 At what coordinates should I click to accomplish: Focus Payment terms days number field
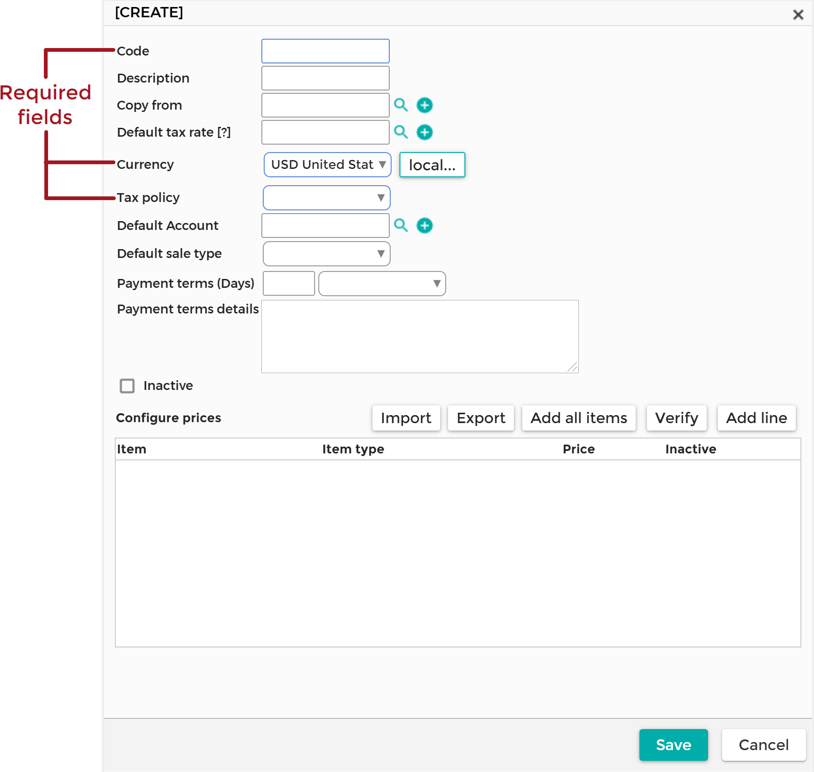[289, 284]
